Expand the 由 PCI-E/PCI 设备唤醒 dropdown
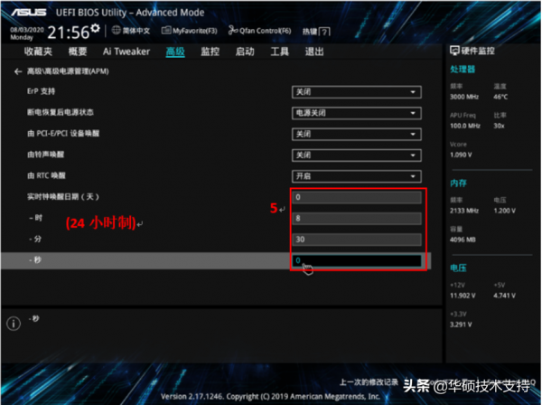 (x=356, y=134)
